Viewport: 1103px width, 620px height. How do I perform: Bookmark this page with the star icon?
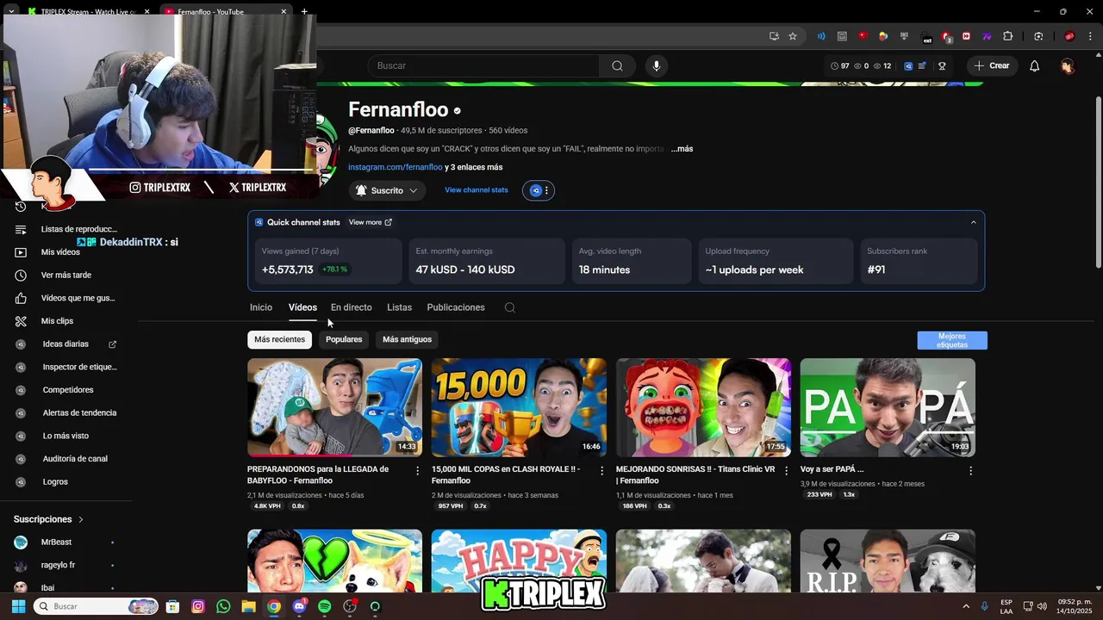tap(793, 36)
